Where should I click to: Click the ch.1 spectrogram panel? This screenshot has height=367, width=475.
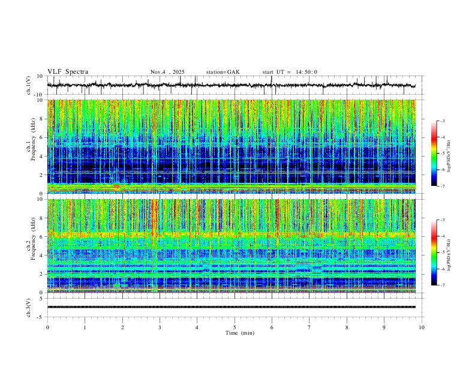(x=231, y=146)
